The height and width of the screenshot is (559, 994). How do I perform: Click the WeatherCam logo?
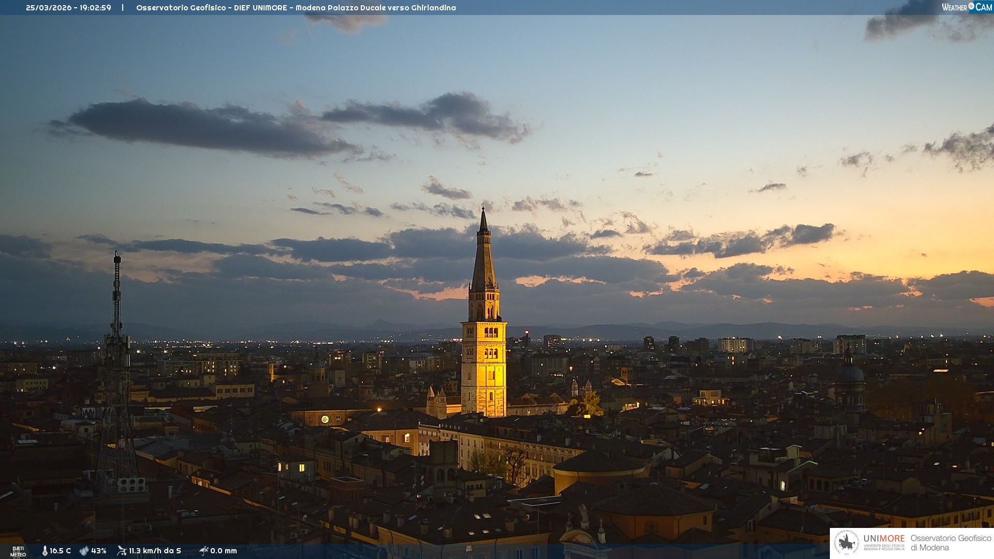coord(967,7)
